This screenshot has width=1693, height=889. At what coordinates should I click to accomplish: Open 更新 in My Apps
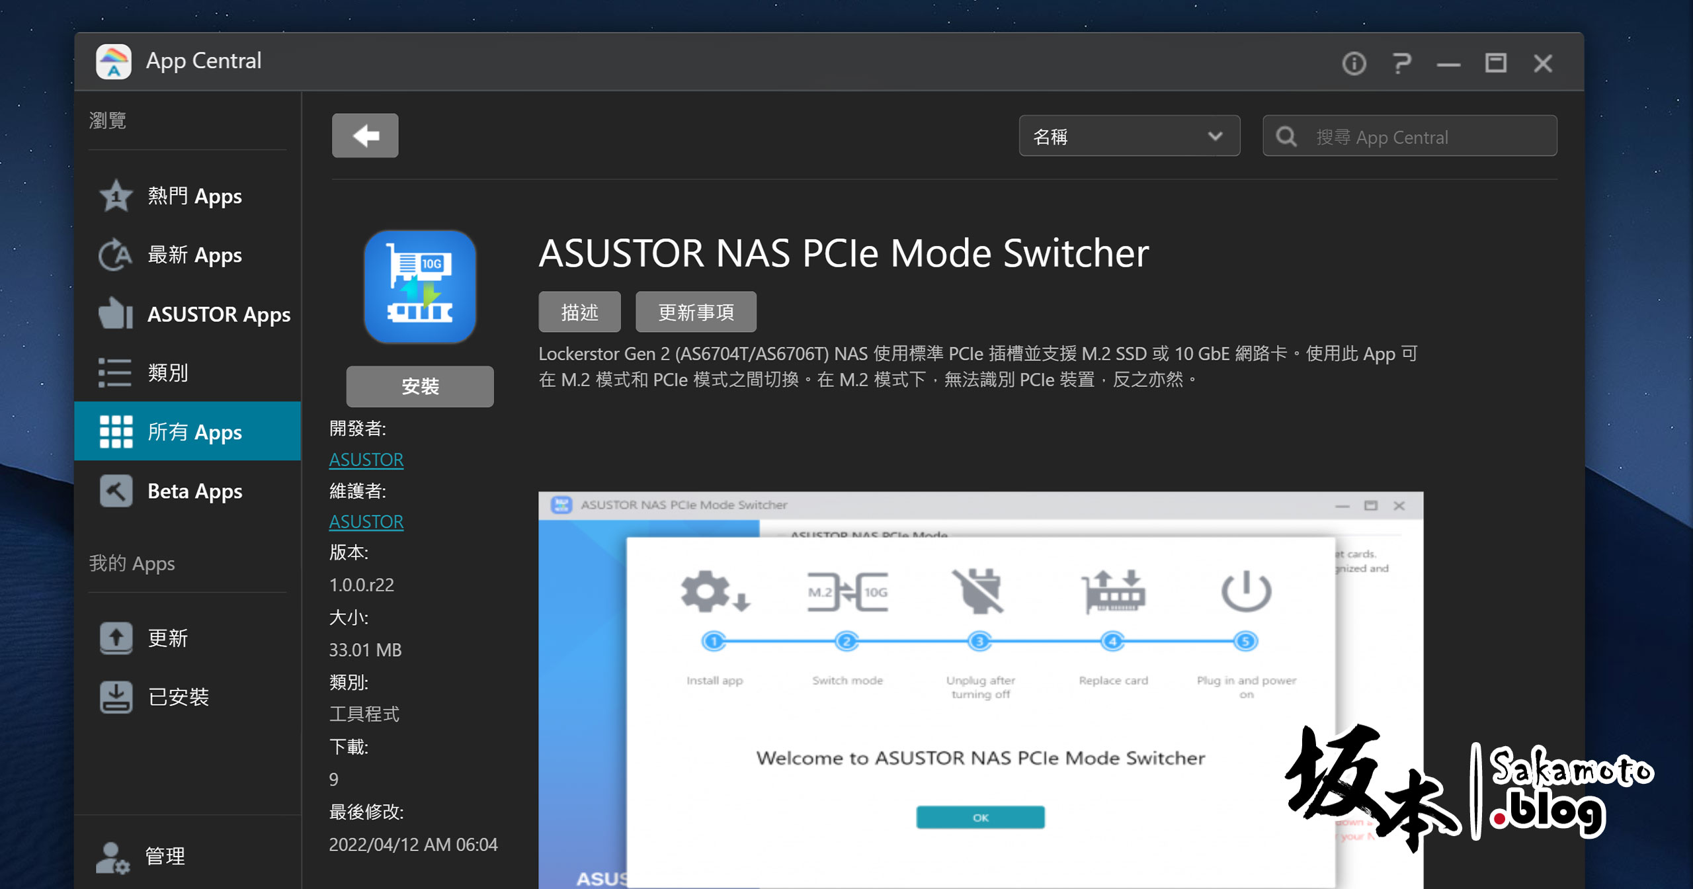(x=188, y=638)
